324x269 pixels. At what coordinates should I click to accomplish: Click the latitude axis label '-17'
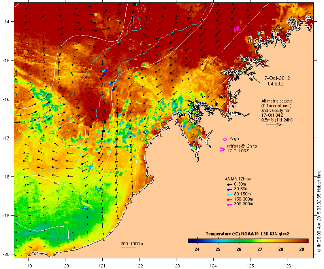(6, 138)
